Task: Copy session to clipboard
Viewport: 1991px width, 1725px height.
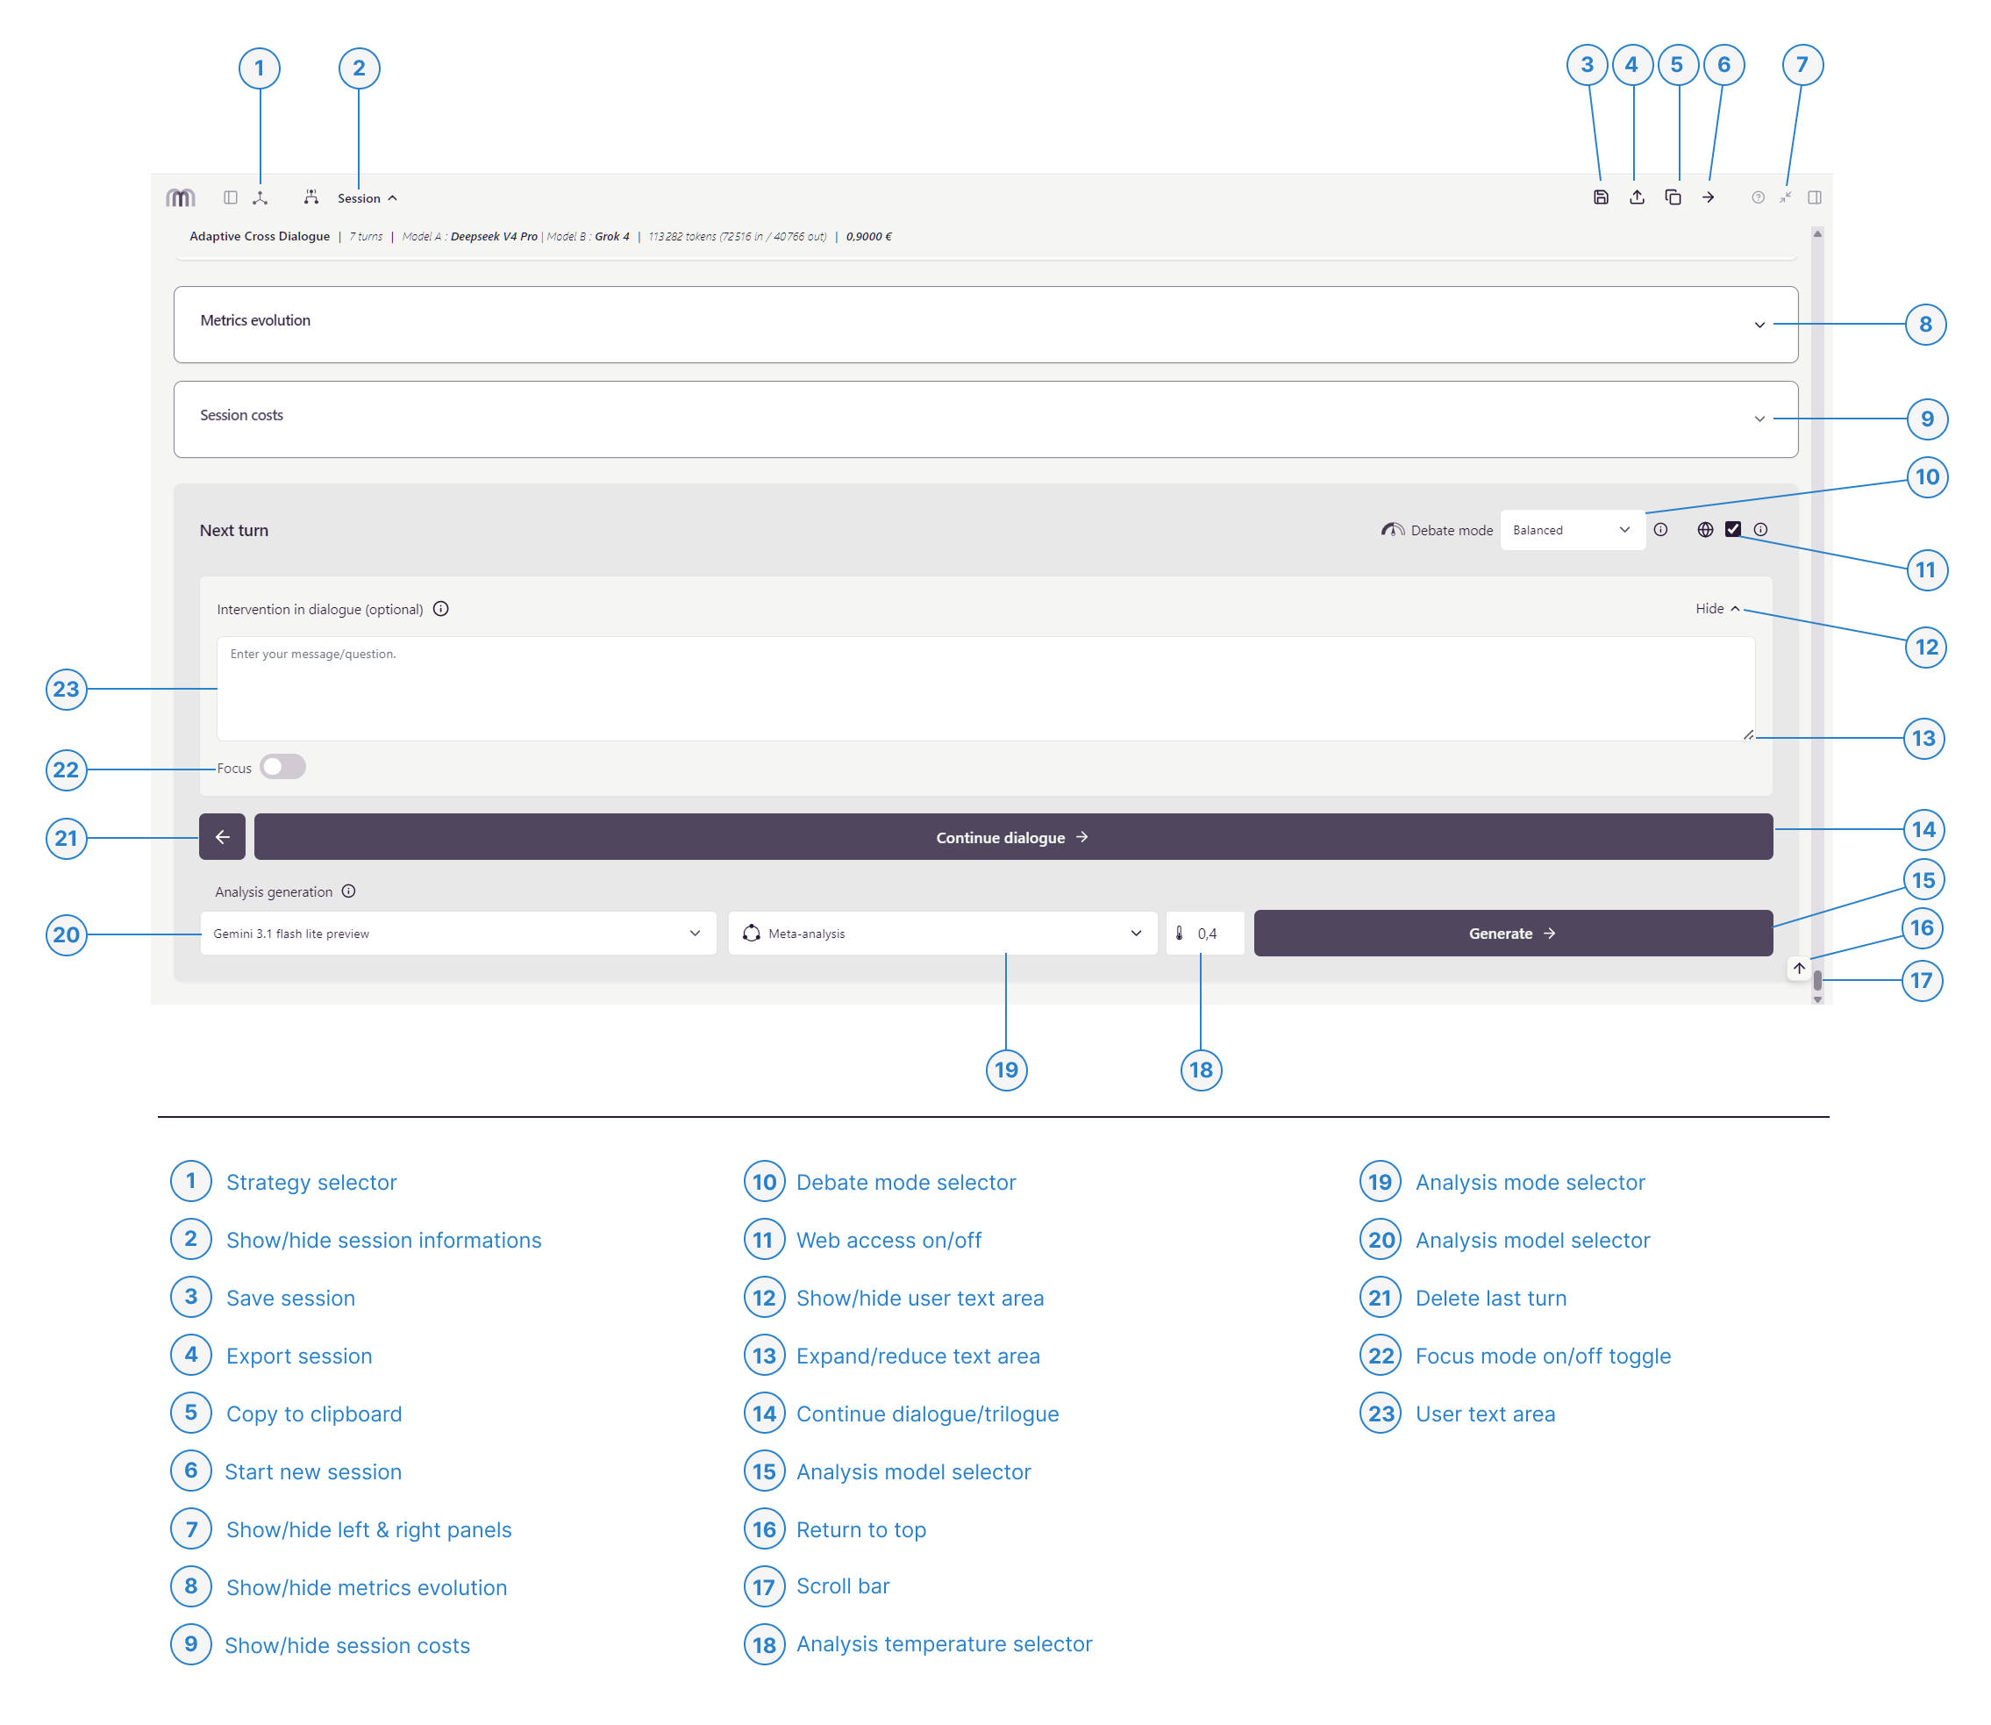Action: coord(1673,197)
